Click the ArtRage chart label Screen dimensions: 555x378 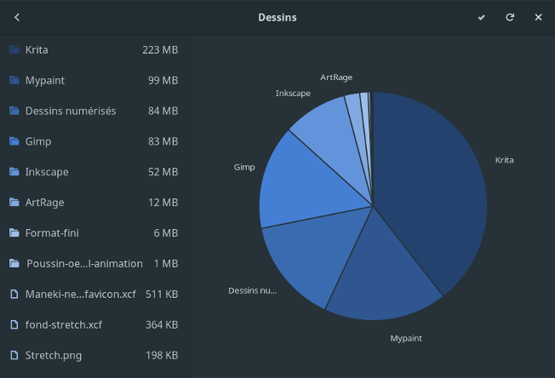(x=336, y=77)
